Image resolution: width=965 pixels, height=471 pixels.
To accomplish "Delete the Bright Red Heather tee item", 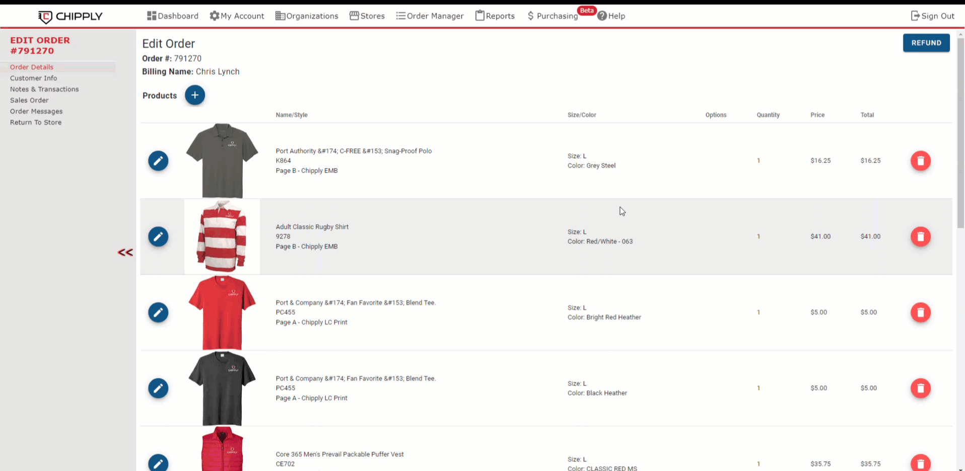I will (921, 312).
